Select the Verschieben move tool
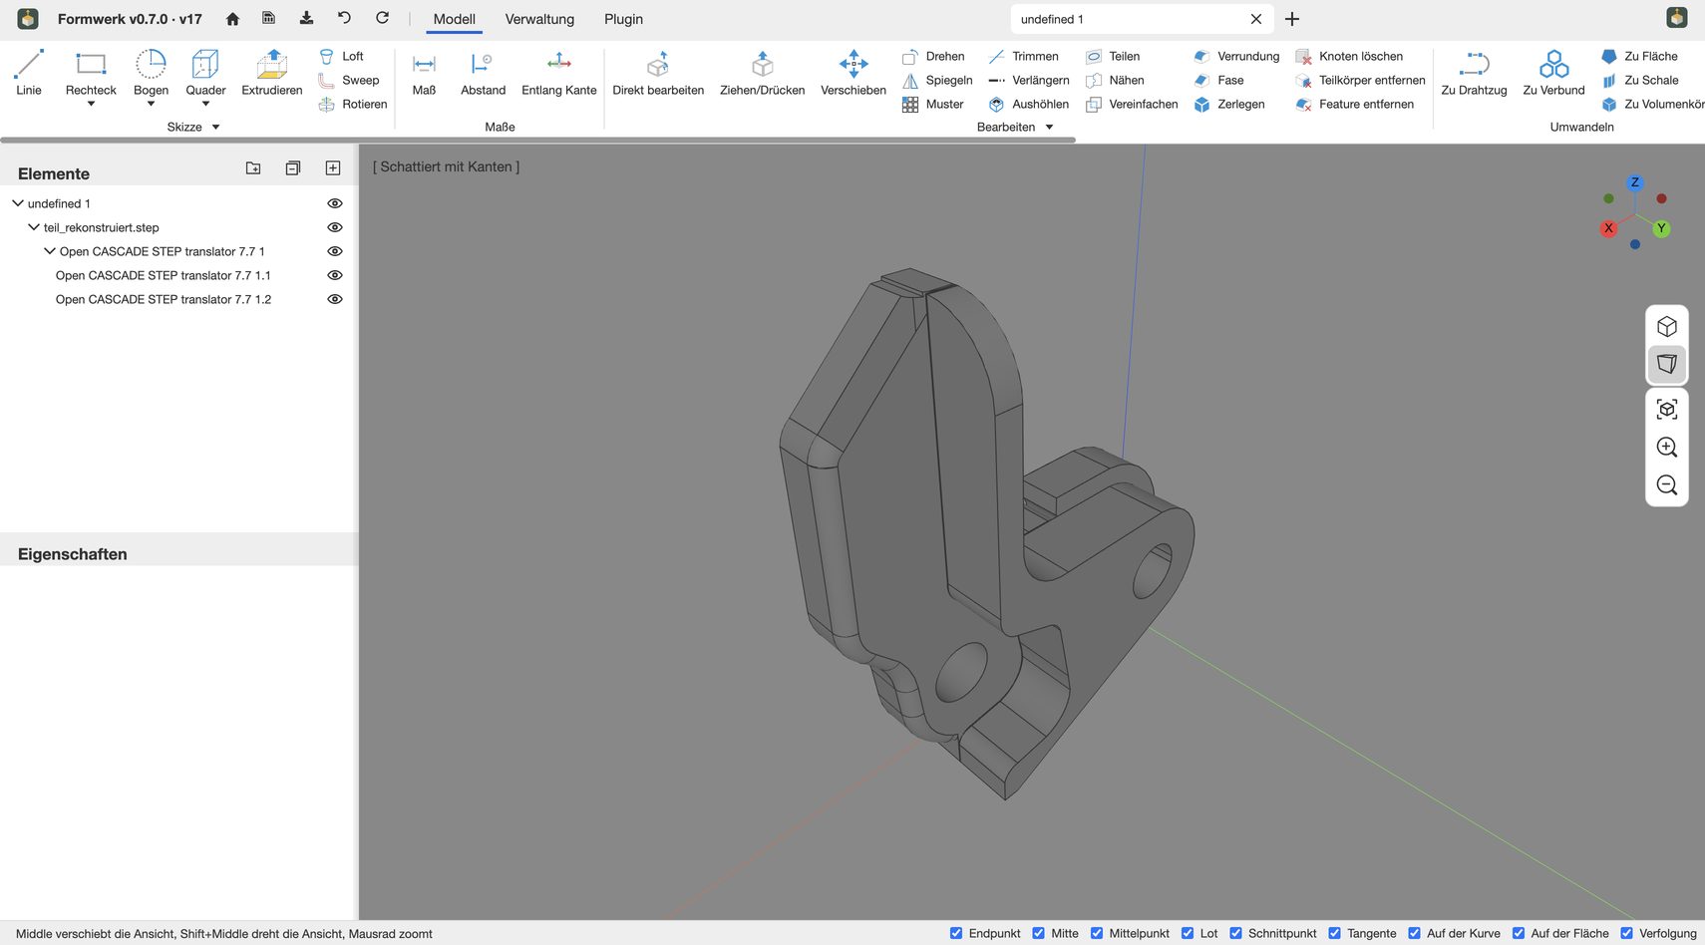 (x=853, y=73)
